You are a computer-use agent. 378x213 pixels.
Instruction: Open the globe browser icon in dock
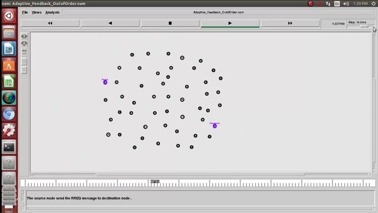9,98
